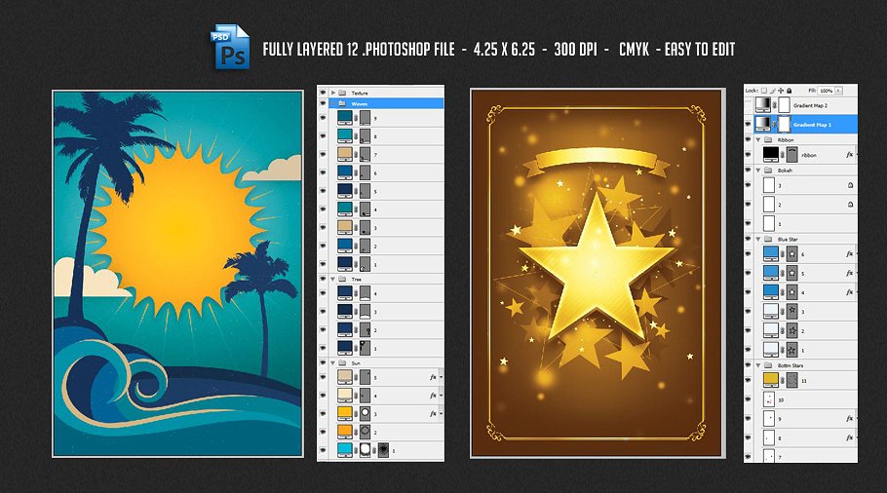
Task: Click the fx icon on ribbon layer
Action: pos(850,154)
